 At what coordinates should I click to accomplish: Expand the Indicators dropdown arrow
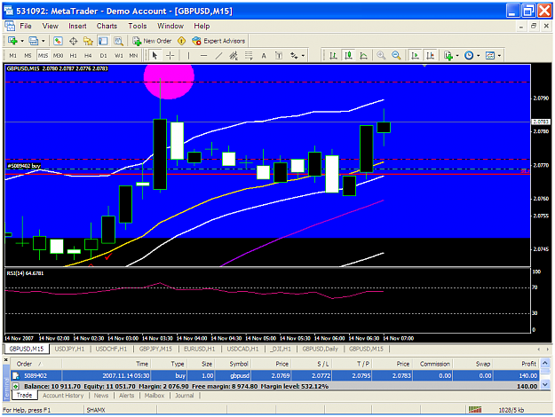pyautogui.click(x=457, y=56)
